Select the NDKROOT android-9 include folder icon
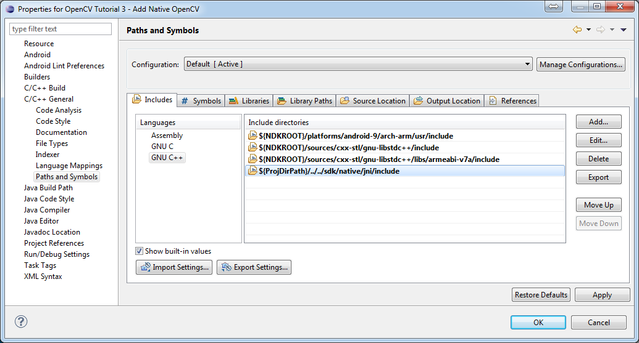Image resolution: width=639 pixels, height=343 pixels. click(x=253, y=136)
